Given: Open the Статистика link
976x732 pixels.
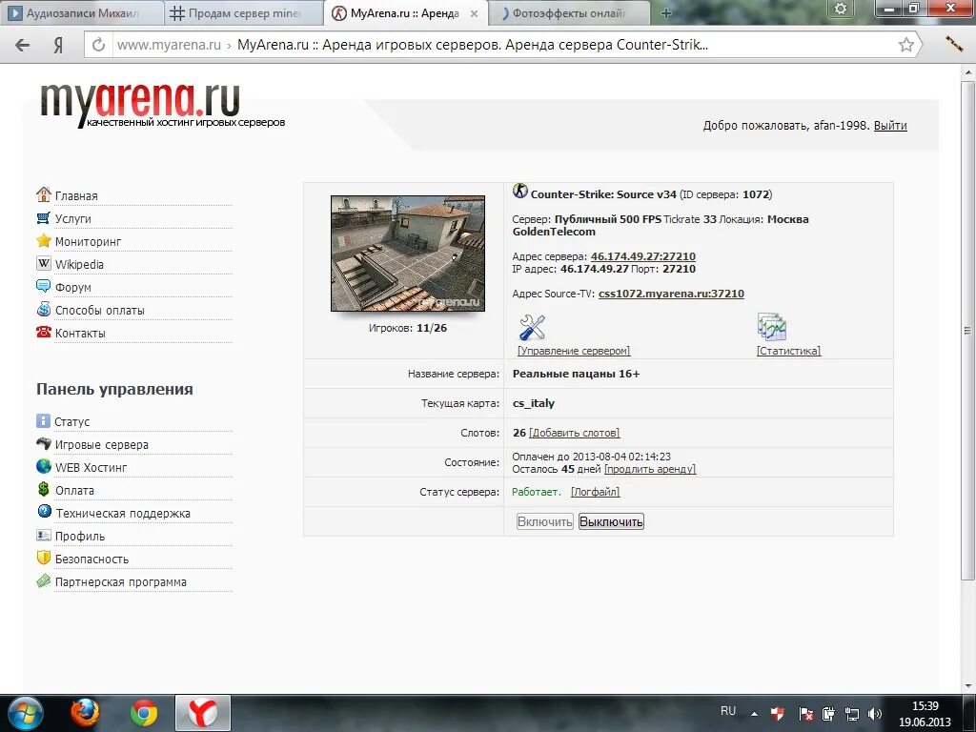Looking at the screenshot, I should 788,351.
